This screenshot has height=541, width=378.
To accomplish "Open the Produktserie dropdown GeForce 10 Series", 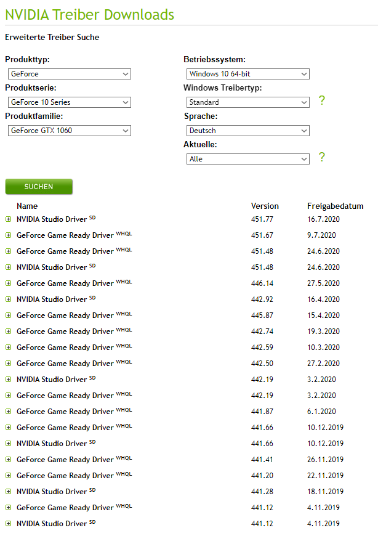I will pyautogui.click(x=70, y=102).
